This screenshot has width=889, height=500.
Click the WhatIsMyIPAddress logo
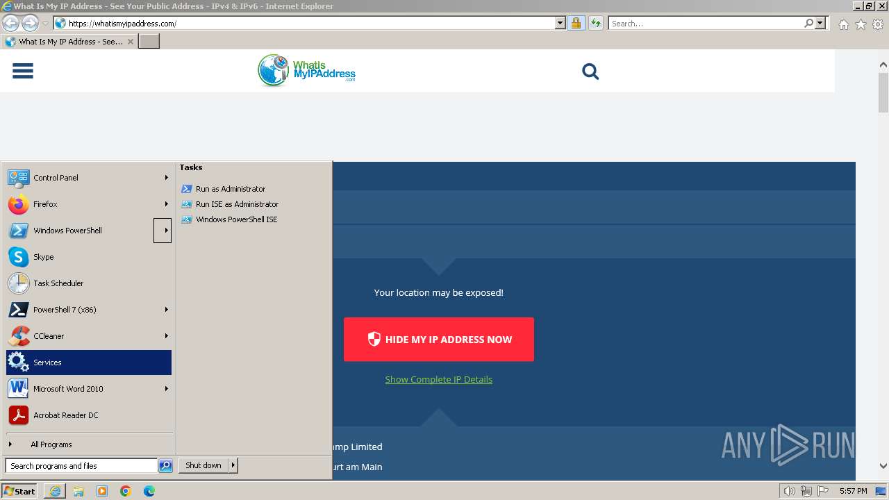[x=306, y=70]
